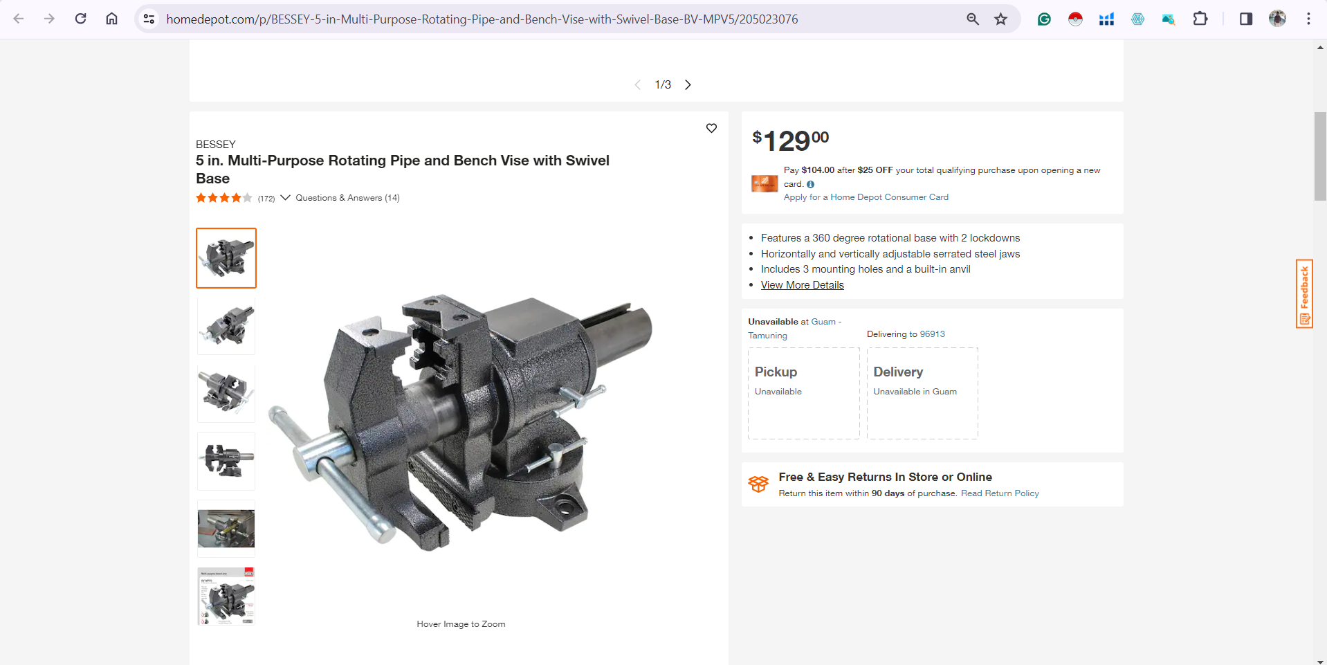
Task: View site information icon in address bar
Action: coord(149,19)
